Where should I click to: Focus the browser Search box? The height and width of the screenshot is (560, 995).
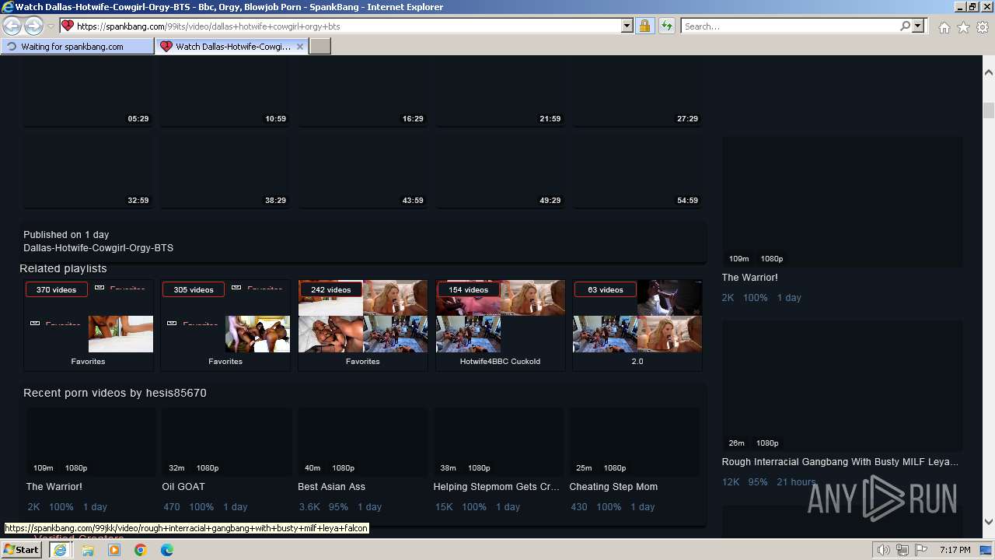click(790, 26)
